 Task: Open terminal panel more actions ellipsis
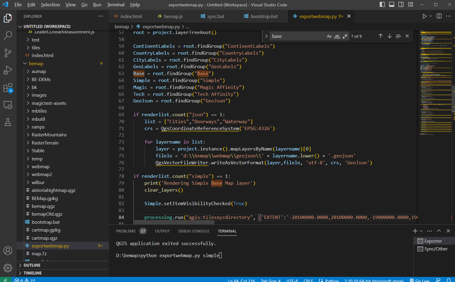pyautogui.click(x=429, y=231)
